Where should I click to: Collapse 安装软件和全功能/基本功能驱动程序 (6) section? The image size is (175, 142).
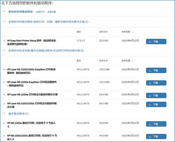tap(4, 50)
